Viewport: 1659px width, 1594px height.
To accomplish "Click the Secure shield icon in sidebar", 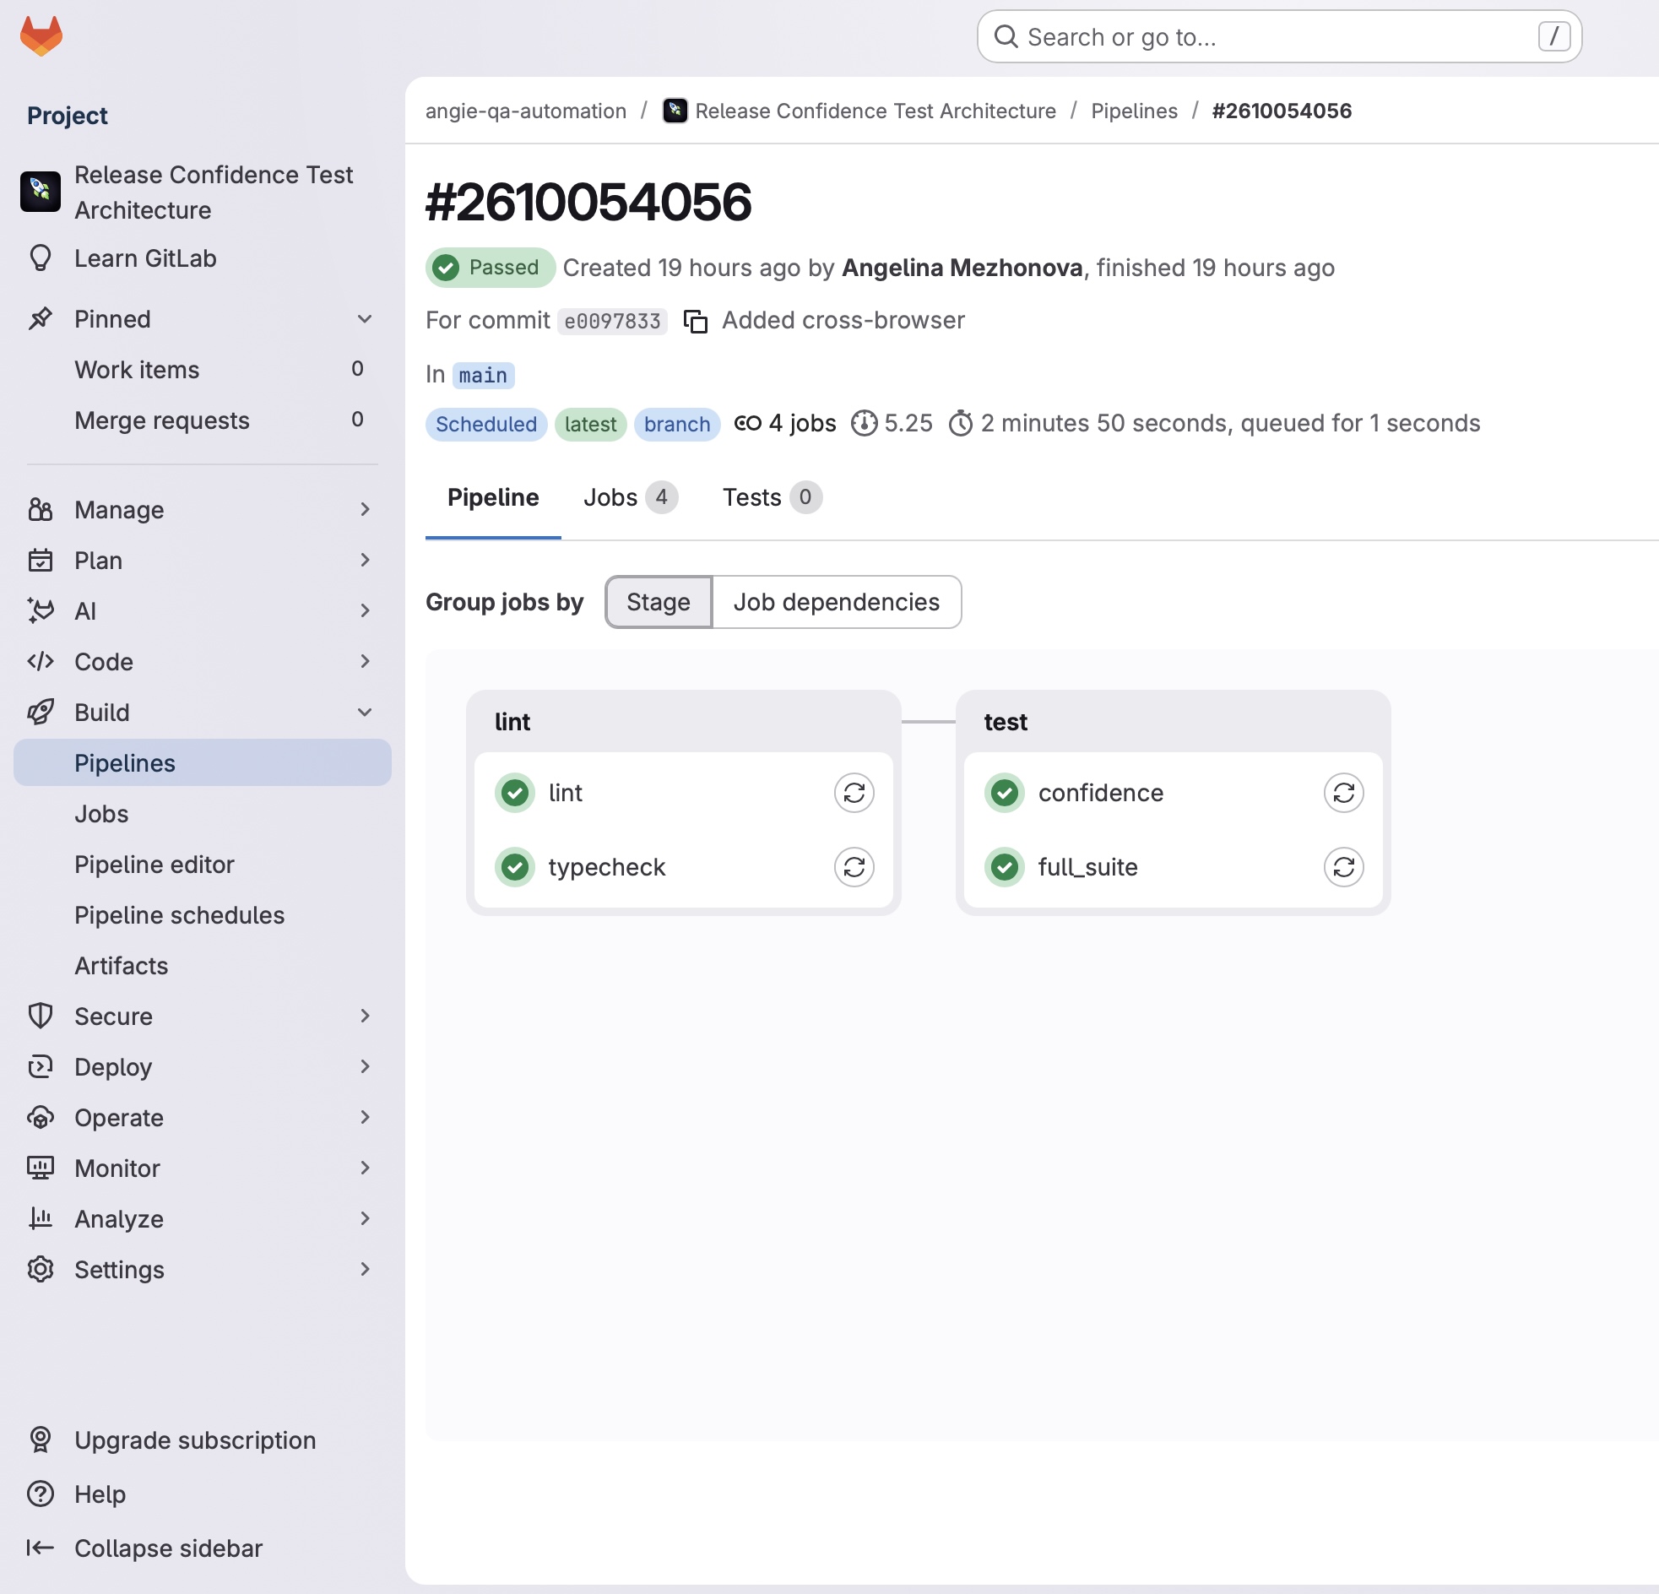I will coord(41,1016).
